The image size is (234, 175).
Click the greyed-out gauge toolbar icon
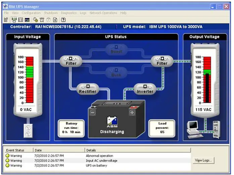48,20
